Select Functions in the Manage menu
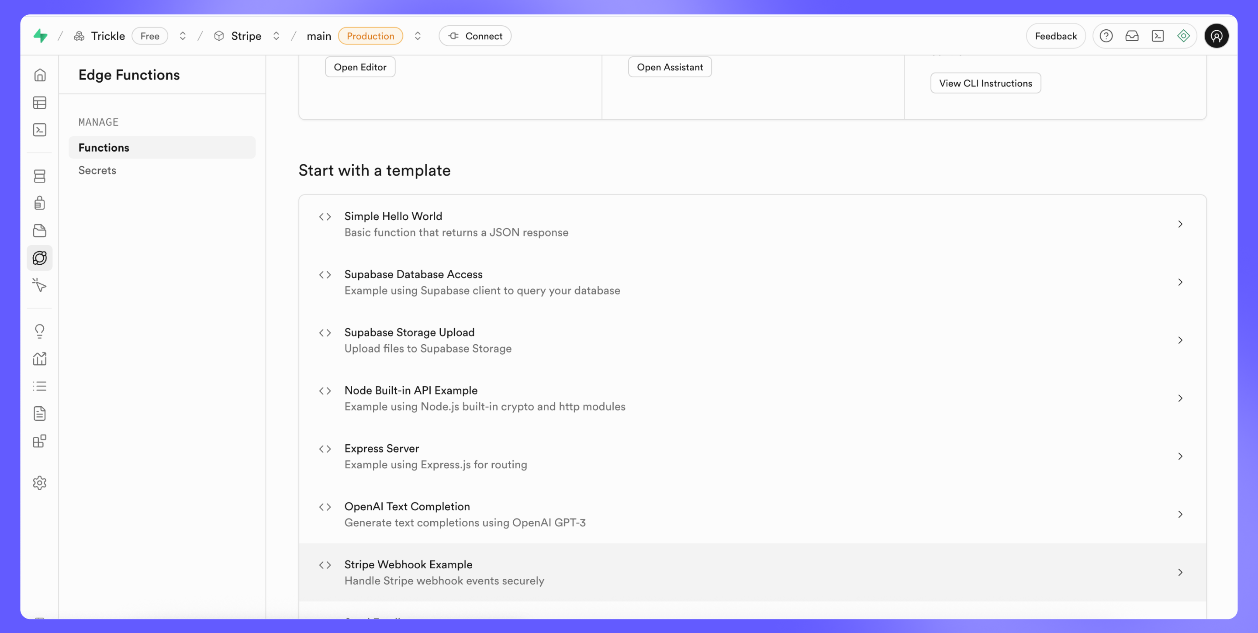The width and height of the screenshot is (1258, 633). click(x=104, y=148)
